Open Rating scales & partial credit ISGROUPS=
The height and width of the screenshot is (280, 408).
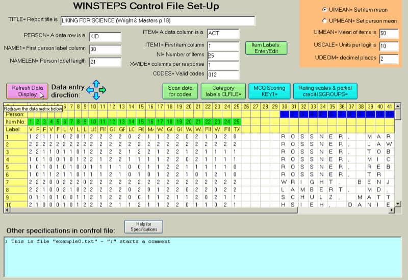pos(325,91)
